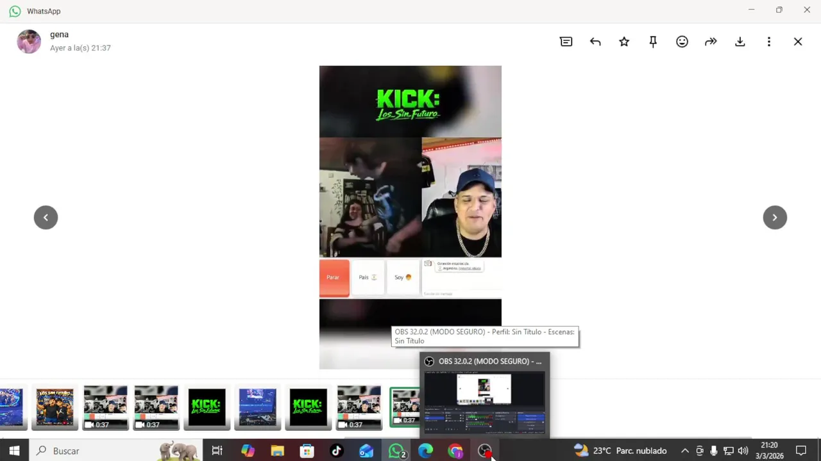
Task: Open TikTok from the taskbar
Action: click(336, 451)
